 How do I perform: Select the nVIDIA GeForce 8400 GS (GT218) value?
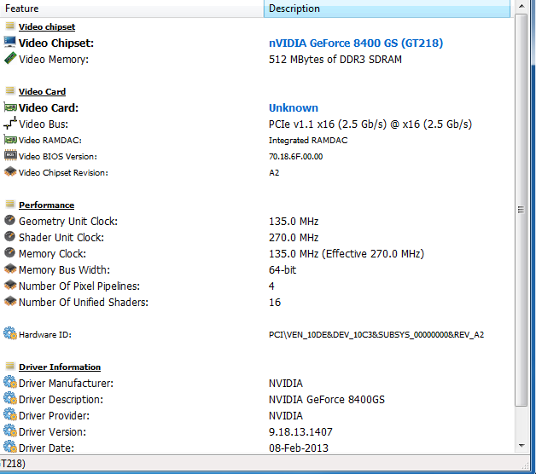[x=356, y=43]
